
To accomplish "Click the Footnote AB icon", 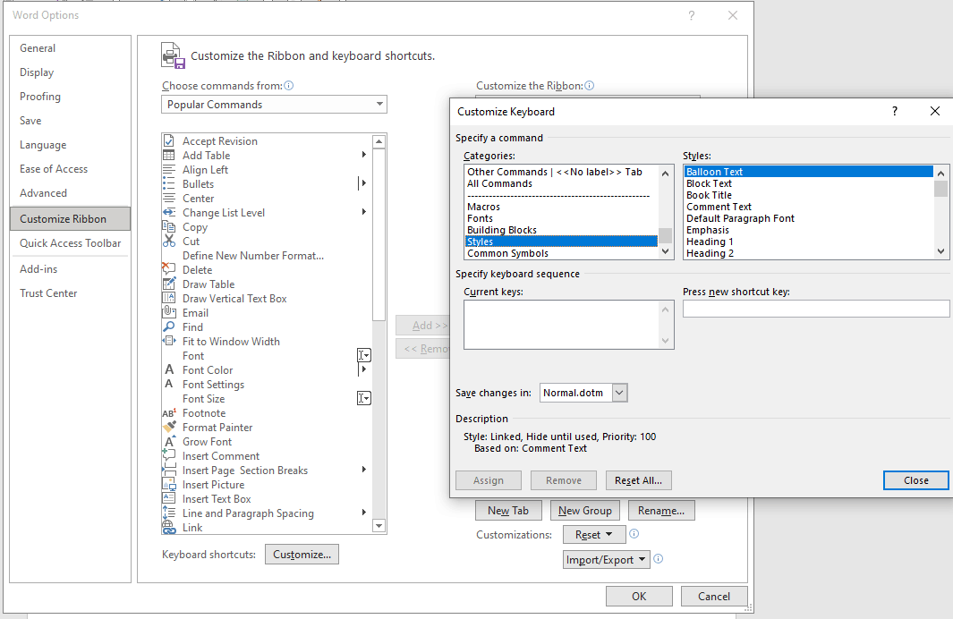I will 169,413.
